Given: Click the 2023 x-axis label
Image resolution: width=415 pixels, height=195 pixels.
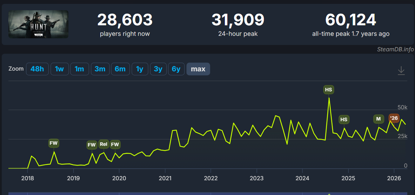Looking at the screenshot, I should (x=256, y=178).
